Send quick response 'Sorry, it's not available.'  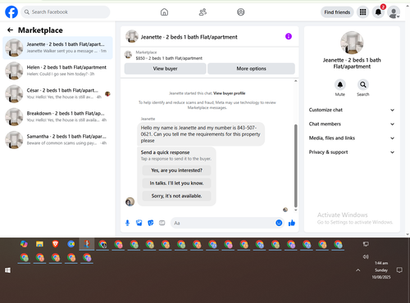pyautogui.click(x=176, y=196)
